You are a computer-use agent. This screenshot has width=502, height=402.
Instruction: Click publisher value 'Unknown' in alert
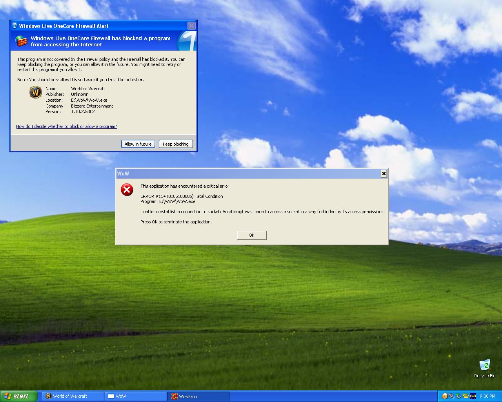80,94
